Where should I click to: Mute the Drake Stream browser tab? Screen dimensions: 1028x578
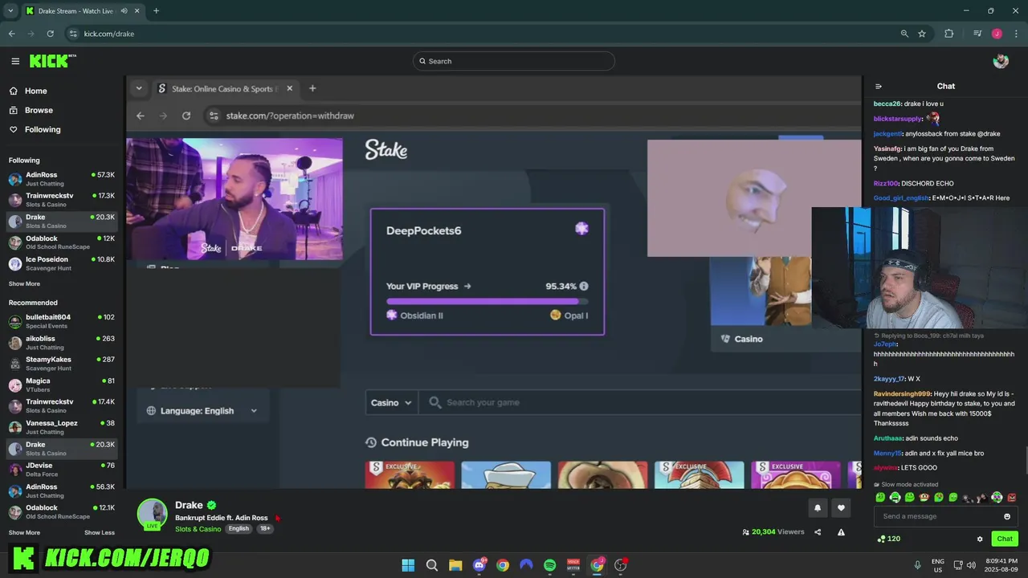[x=124, y=10]
